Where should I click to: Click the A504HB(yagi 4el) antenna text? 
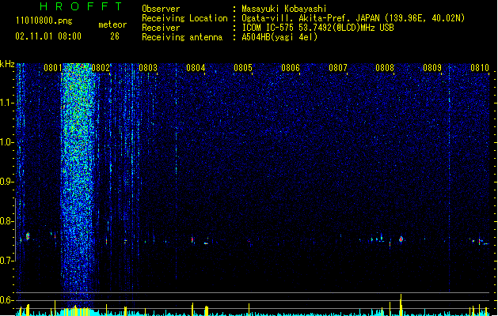coord(279,37)
